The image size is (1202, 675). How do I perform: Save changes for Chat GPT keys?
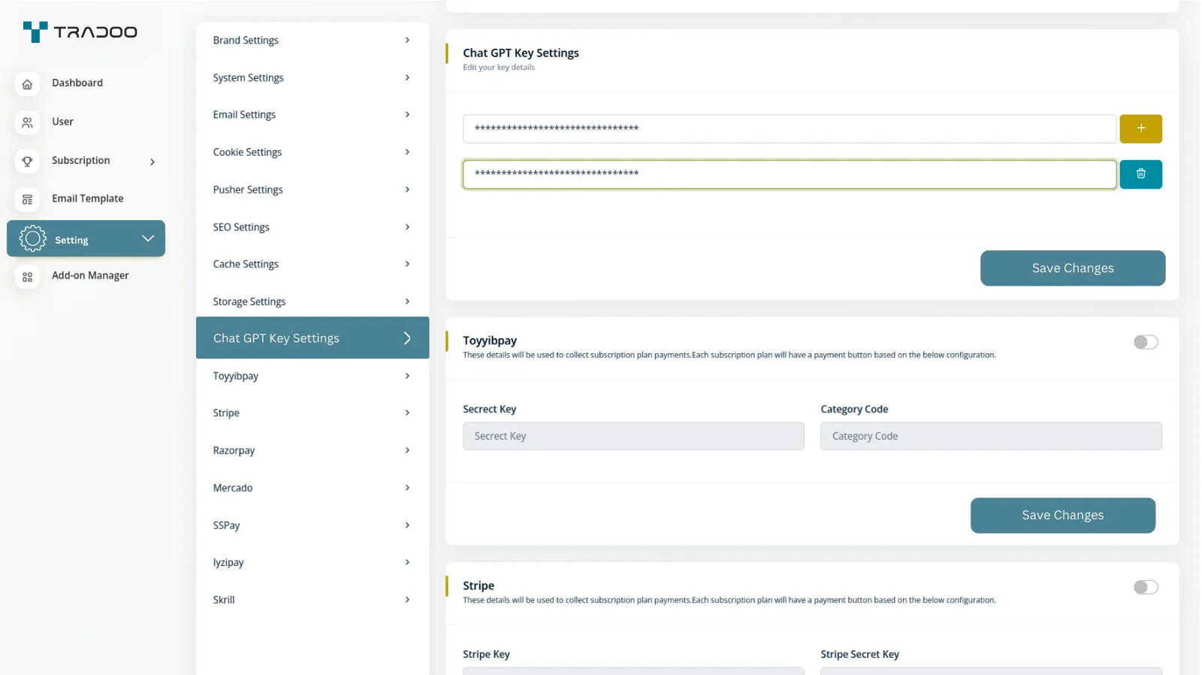[x=1072, y=268]
